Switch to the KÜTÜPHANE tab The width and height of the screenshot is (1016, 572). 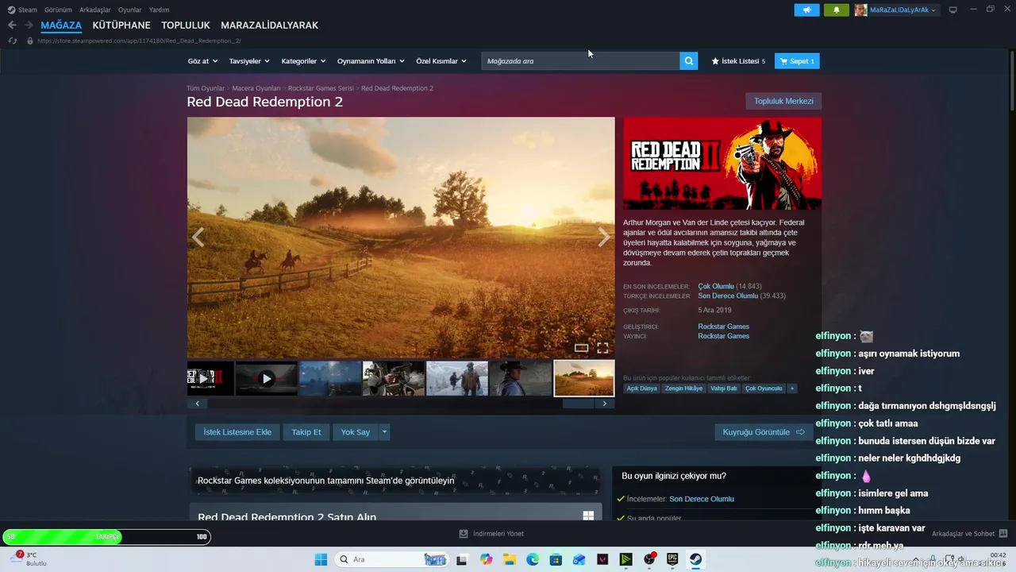(x=121, y=25)
